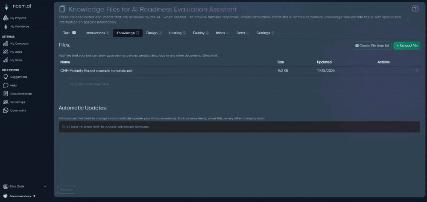The image size is (427, 202).
Task: Open My Workforce in sidebar
Action: pos(19,26)
